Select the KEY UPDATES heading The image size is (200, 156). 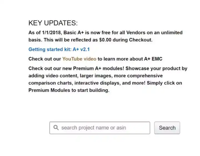(53, 23)
